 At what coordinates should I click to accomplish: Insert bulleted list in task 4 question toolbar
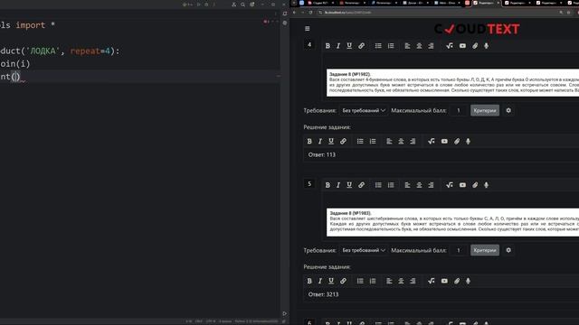pyautogui.click(x=378, y=46)
